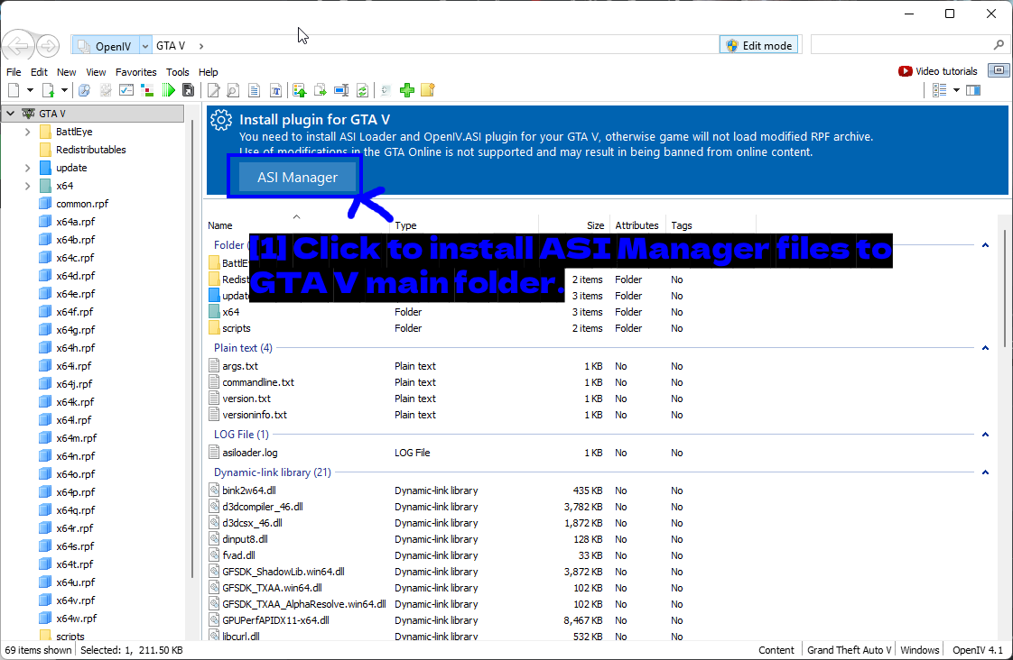Click the text lines document icon
This screenshot has width=1013, height=660.
pos(255,90)
